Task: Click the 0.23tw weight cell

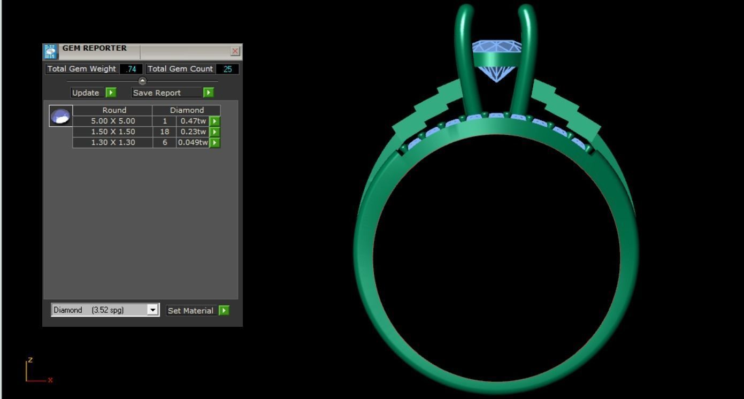Action: tap(193, 132)
